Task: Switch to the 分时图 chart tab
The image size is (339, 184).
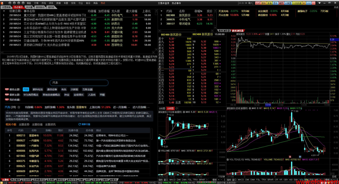Action: [x=162, y=108]
